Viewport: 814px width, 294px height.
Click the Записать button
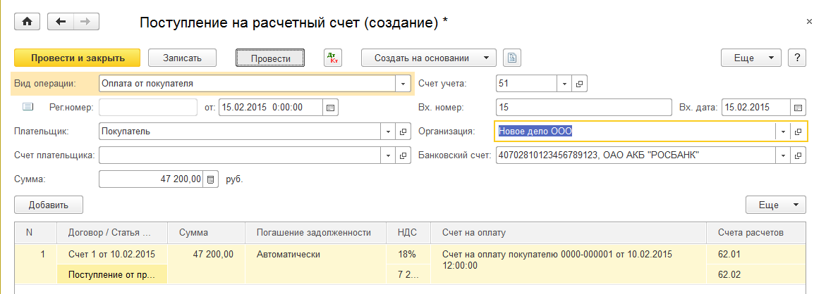pos(182,58)
